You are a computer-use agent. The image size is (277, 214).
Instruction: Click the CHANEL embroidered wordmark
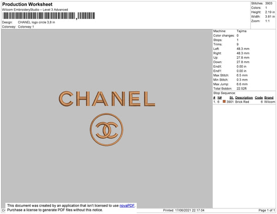coord(107,99)
